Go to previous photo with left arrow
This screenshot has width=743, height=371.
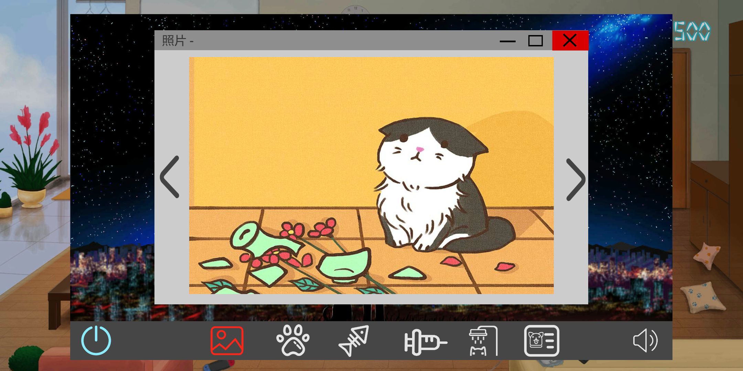pos(170,177)
